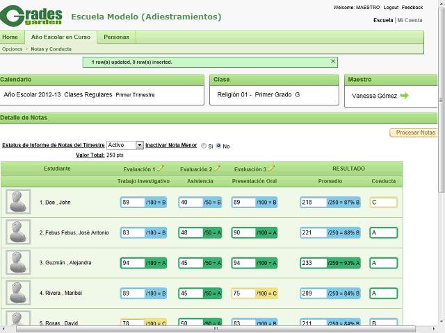Screen dimensions: 445x333
Task: Close the rows updated notification
Action: 333,61
